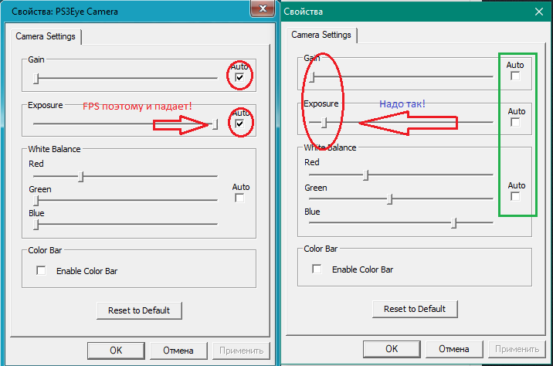The height and width of the screenshot is (366, 553).
Task: Click Gain slider handle in right Свойства window
Action: pyautogui.click(x=312, y=77)
